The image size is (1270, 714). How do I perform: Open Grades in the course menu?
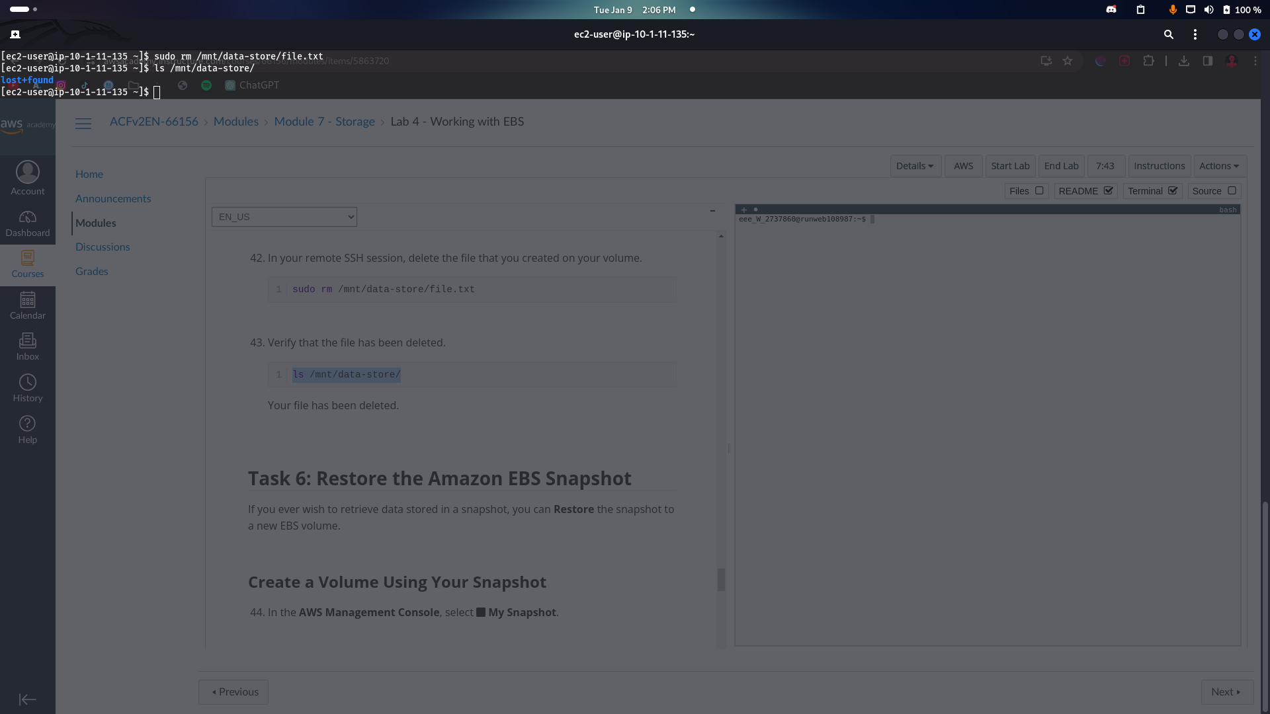(x=92, y=271)
